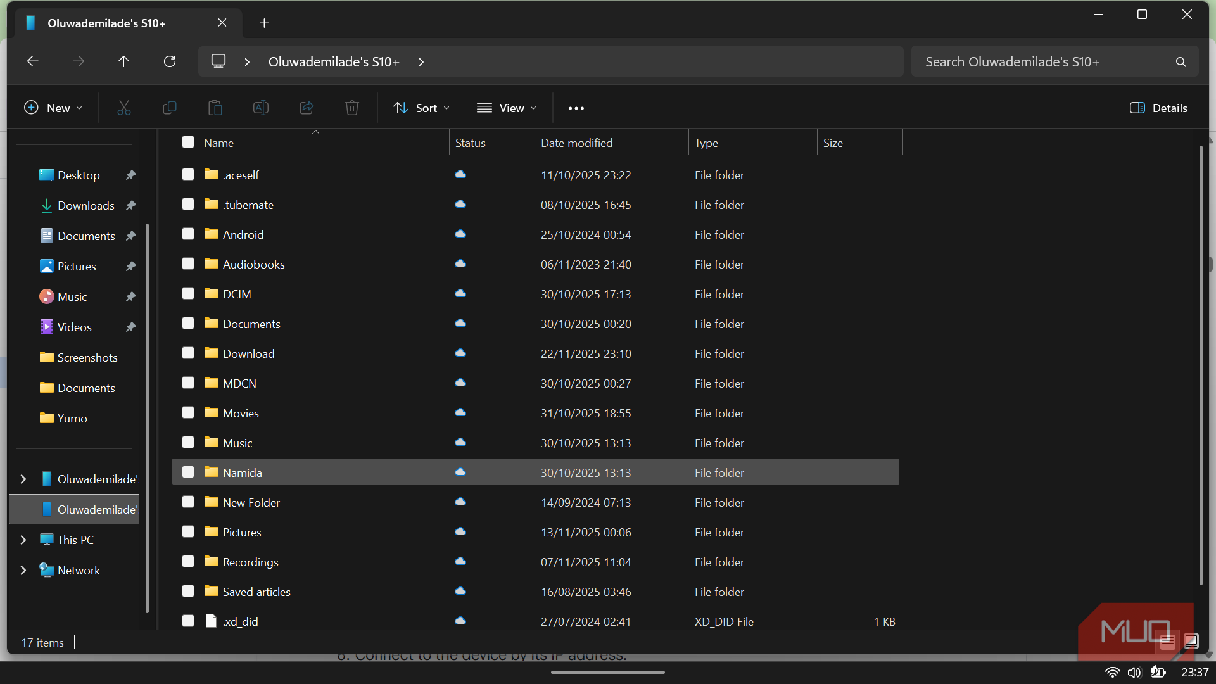The image size is (1216, 684).
Task: Click the Copy icon in toolbar
Action: [170, 108]
